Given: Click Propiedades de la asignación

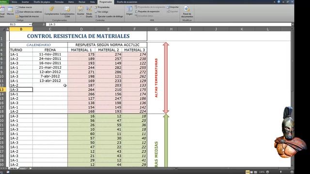Looking at the screenshot, I should 150,7.
